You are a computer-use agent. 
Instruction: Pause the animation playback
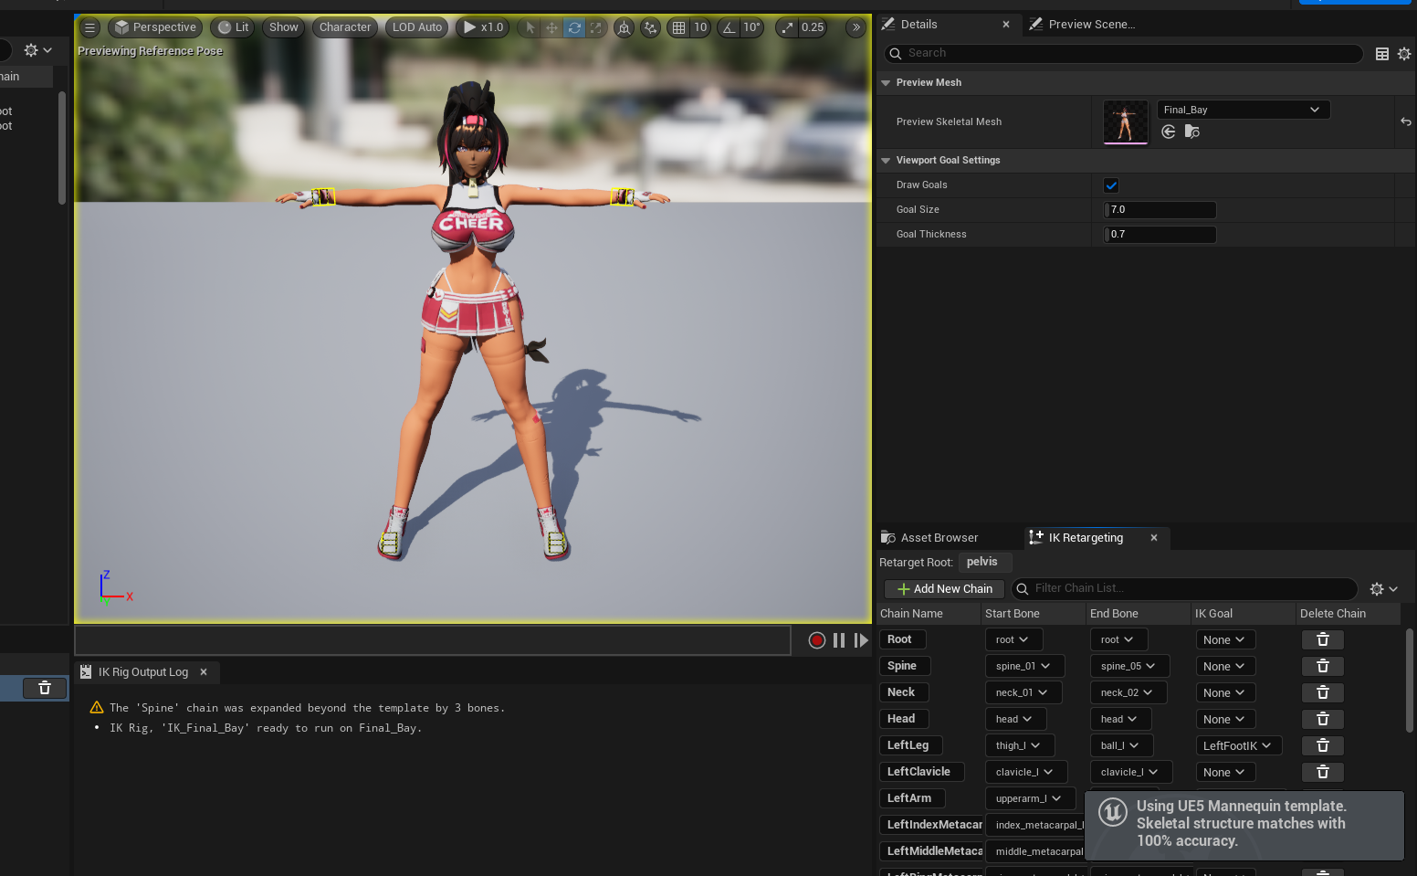click(x=839, y=640)
